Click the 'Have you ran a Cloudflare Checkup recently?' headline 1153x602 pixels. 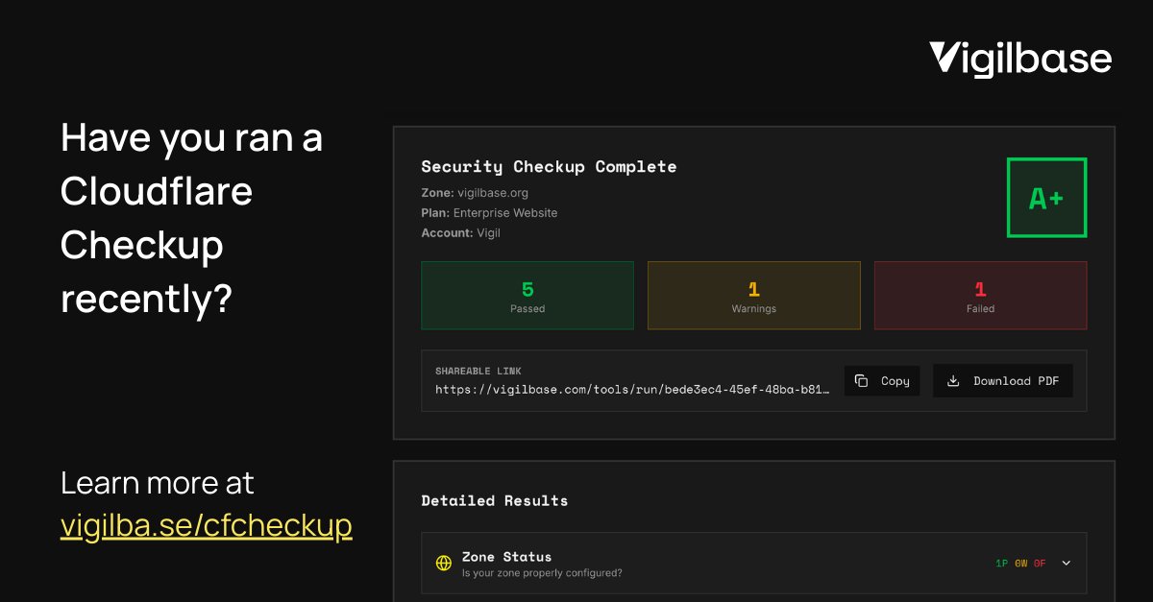(x=192, y=219)
